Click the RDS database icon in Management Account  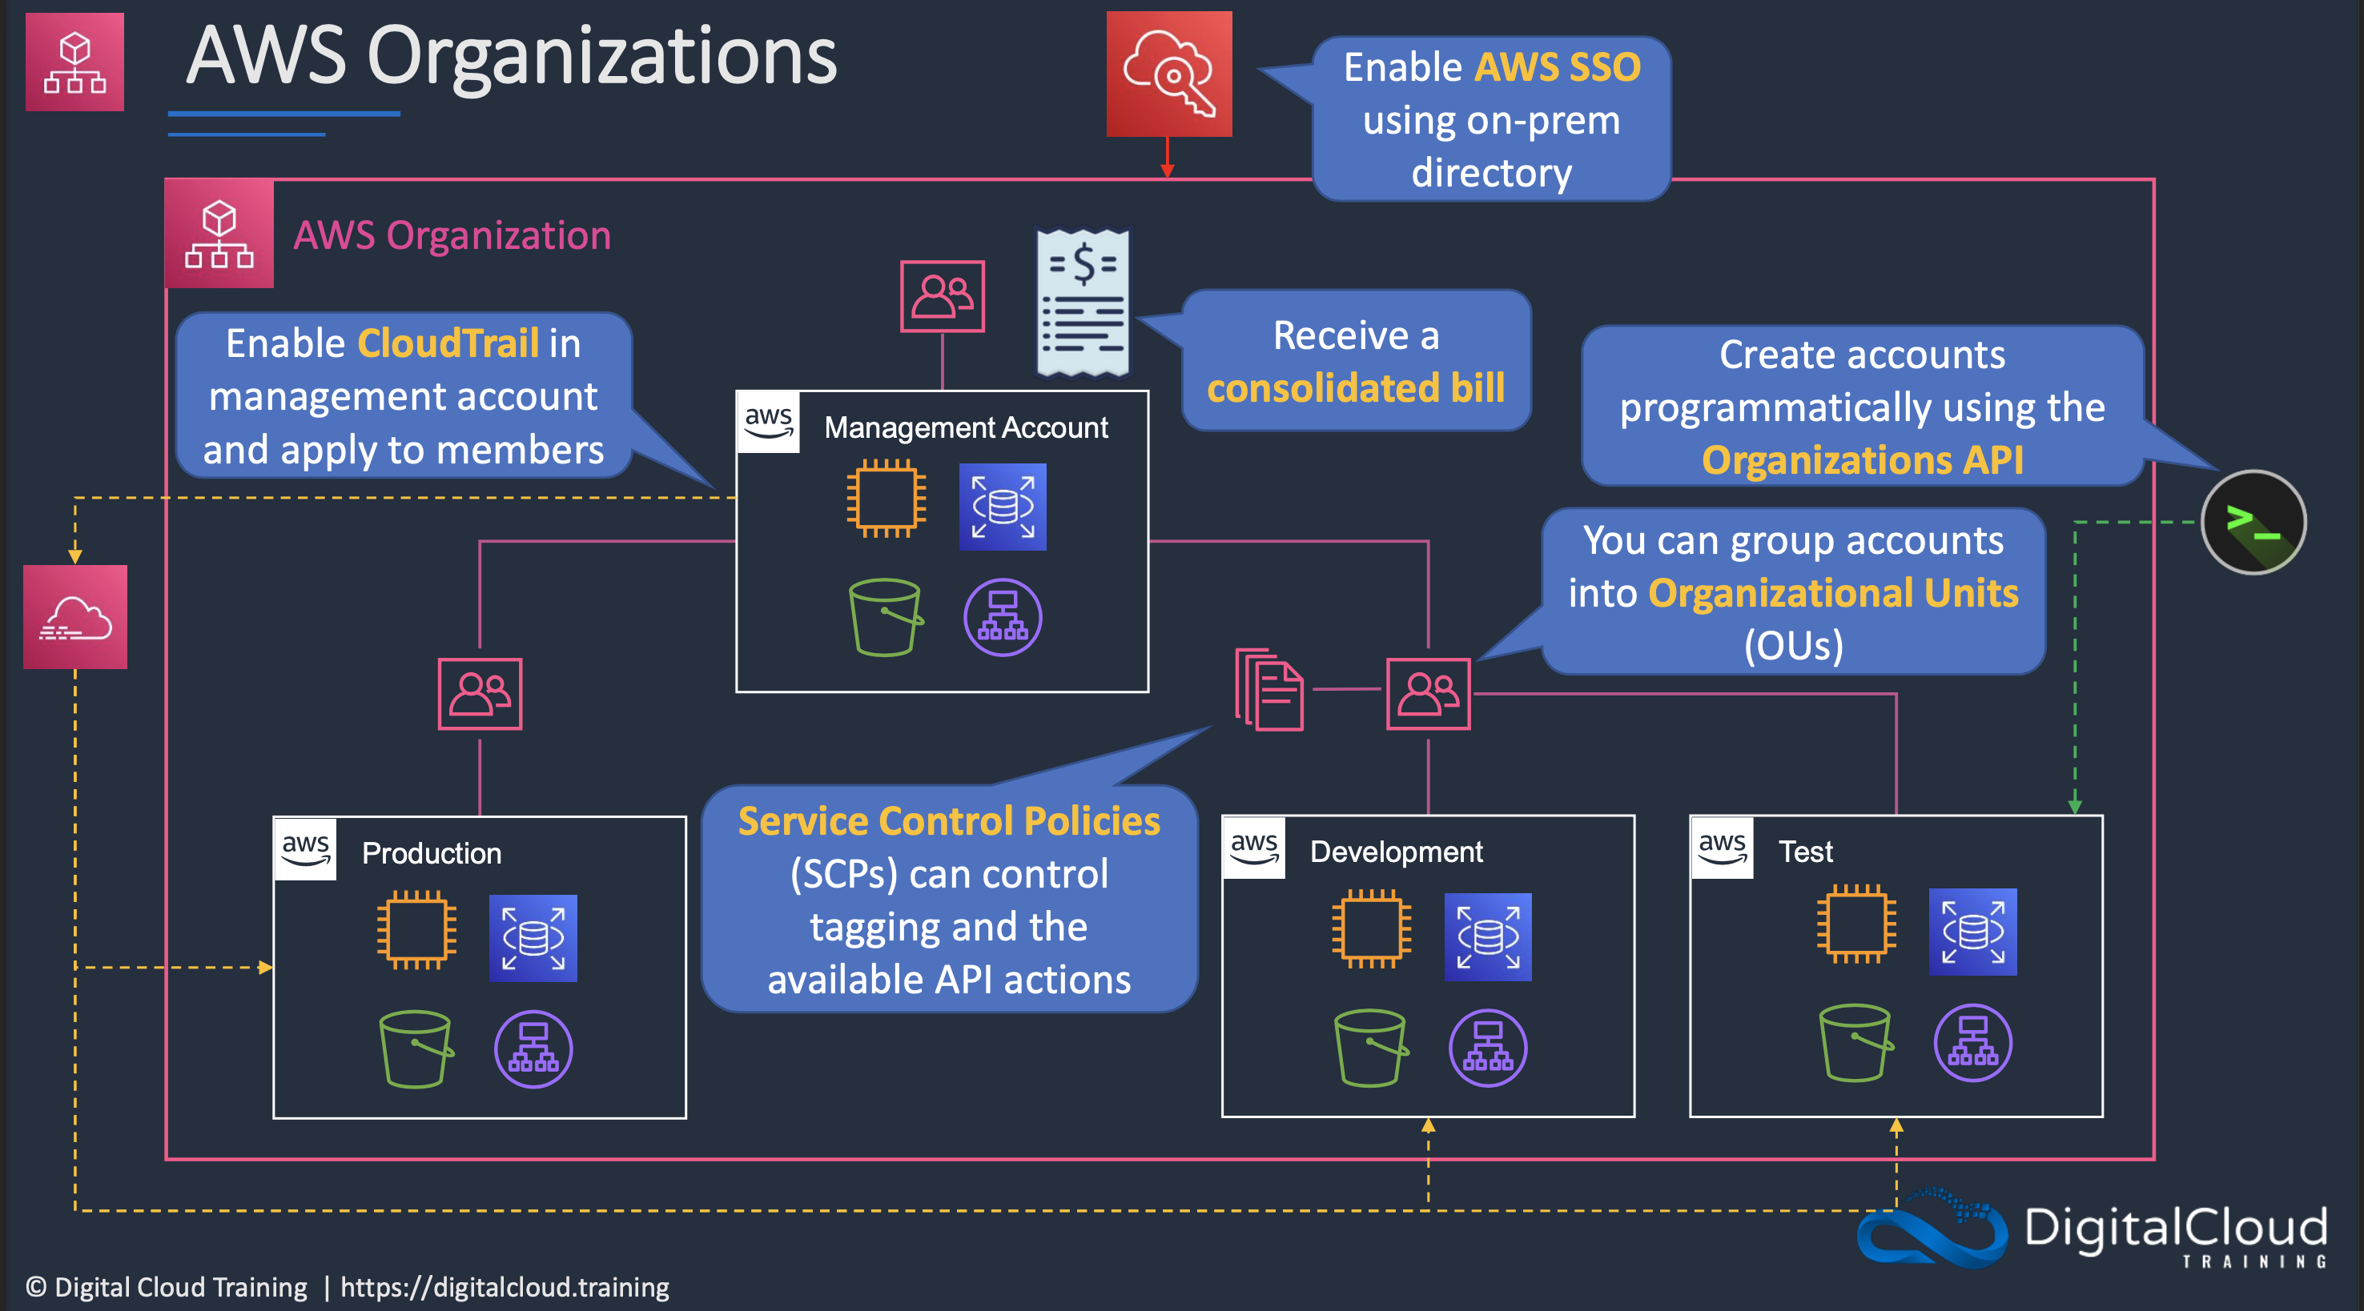click(1002, 507)
